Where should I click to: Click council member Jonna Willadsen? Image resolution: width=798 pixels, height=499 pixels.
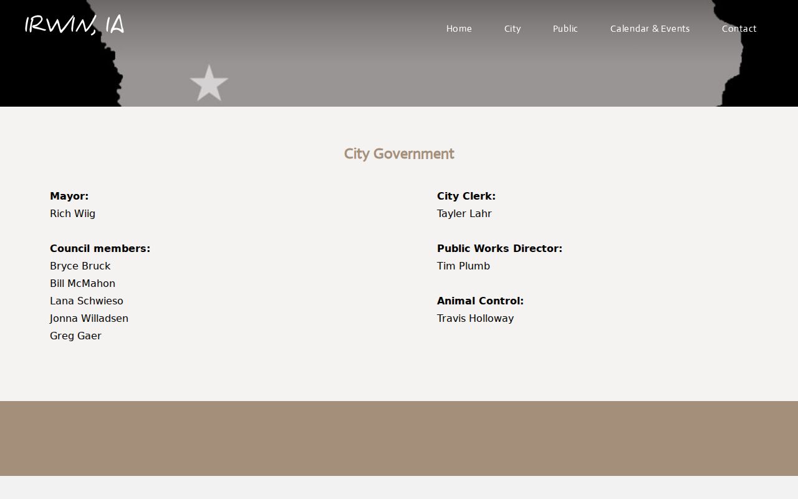tap(89, 318)
